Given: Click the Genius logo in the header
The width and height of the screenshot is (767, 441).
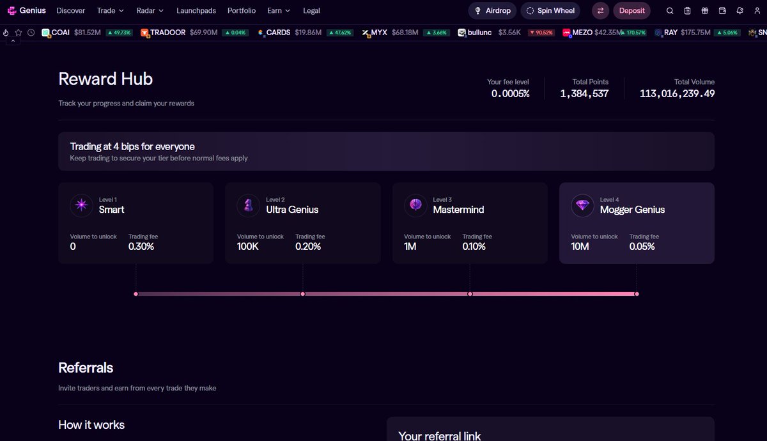Looking at the screenshot, I should [x=27, y=10].
